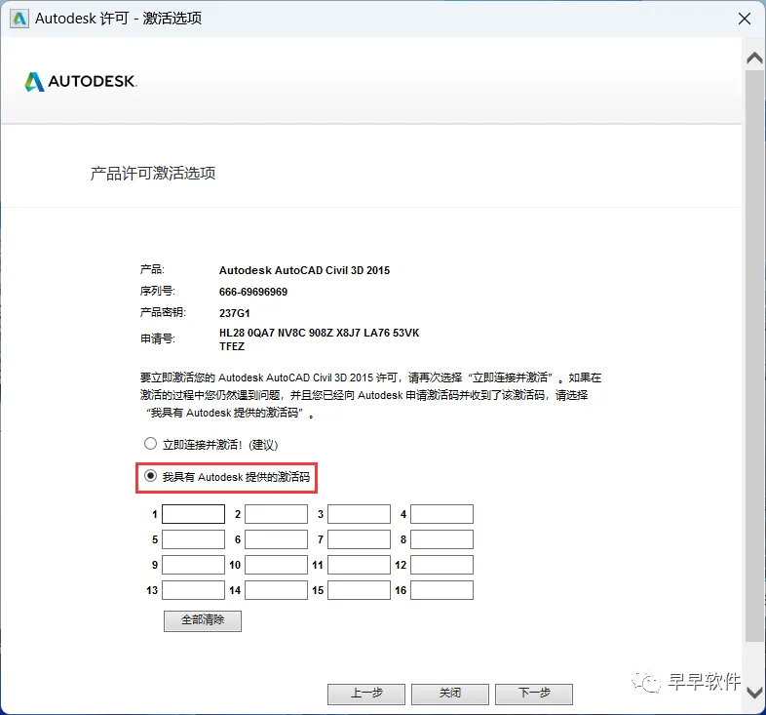Focus activation code field 4

point(441,514)
